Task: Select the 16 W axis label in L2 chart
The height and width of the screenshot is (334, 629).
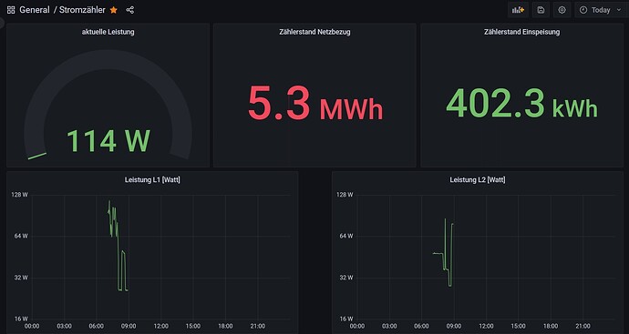Action: tap(346, 319)
